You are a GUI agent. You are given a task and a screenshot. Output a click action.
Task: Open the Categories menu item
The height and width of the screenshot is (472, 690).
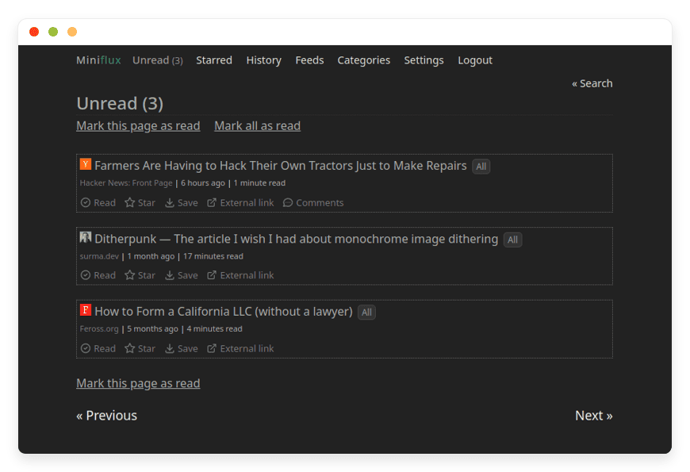pyautogui.click(x=363, y=60)
